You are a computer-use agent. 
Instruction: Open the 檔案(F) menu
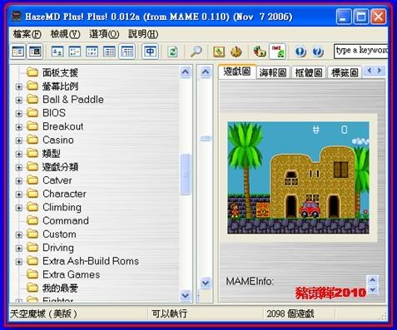(27, 34)
